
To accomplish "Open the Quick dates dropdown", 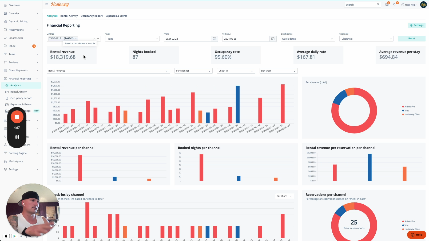I will (308, 39).
